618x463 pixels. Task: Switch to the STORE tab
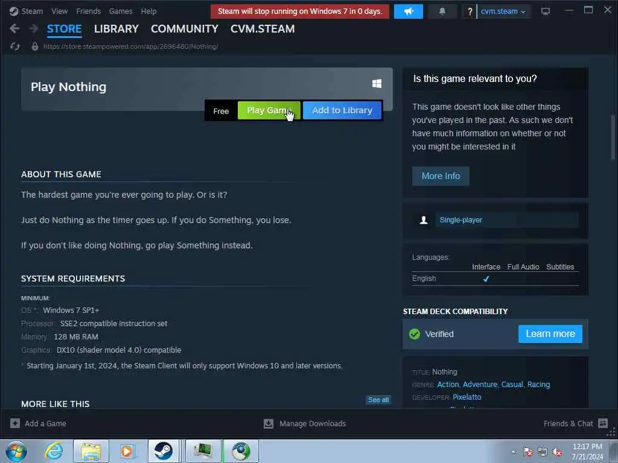tap(64, 29)
